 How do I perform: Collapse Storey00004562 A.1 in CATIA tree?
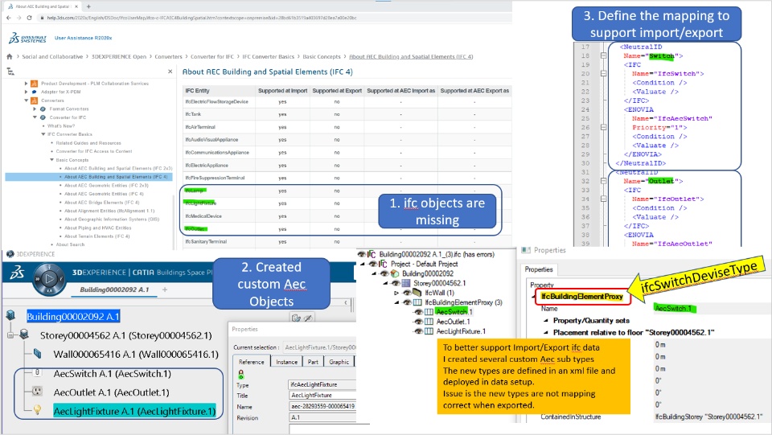pyautogui.click(x=10, y=335)
